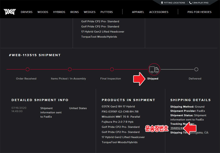Open the Wedges menu
The width and height of the screenshot is (220, 153).
click(90, 12)
